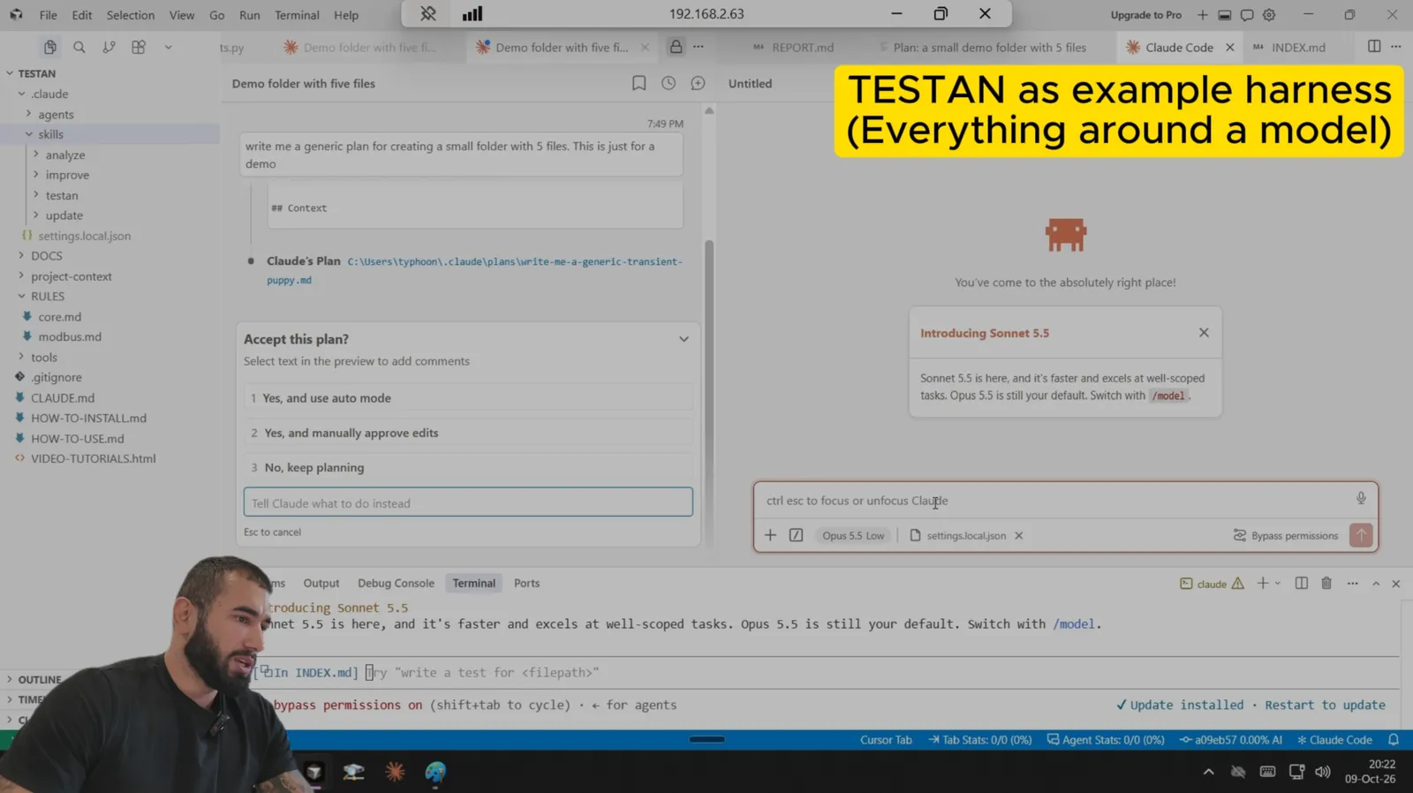Split the terminal panel
Screen dimensions: 1413x793
[1301, 583]
